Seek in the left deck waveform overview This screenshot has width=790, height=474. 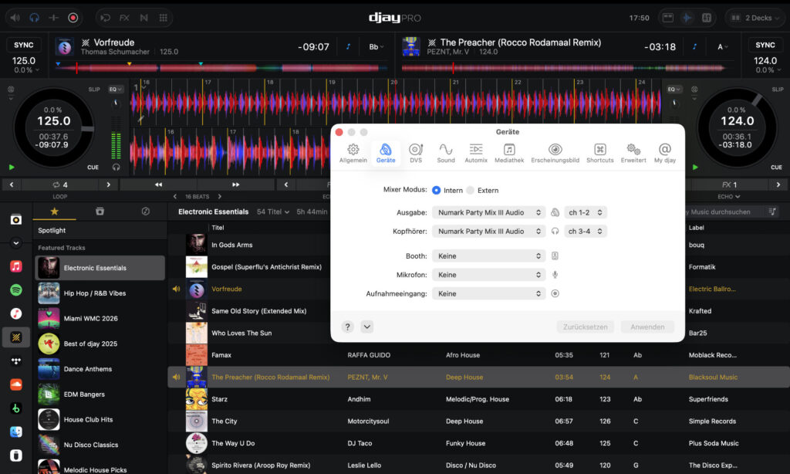coord(221,67)
